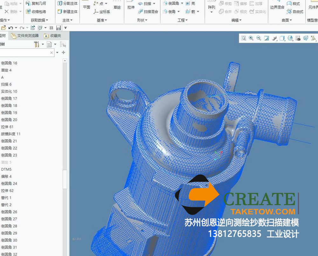Switch to the 文件夹浏览器 tab
The height and width of the screenshot is (256, 318).
pyautogui.click(x=25, y=36)
